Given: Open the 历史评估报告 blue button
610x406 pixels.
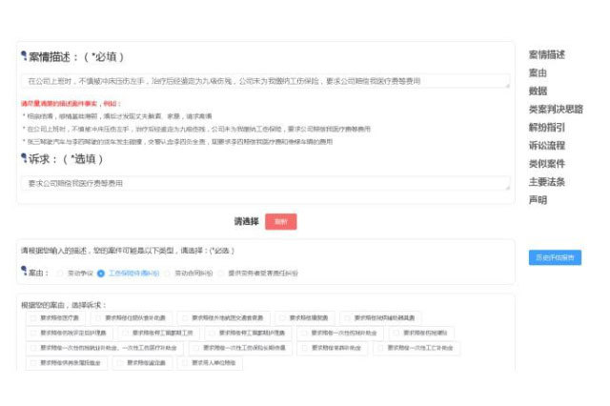Looking at the screenshot, I should click(555, 257).
